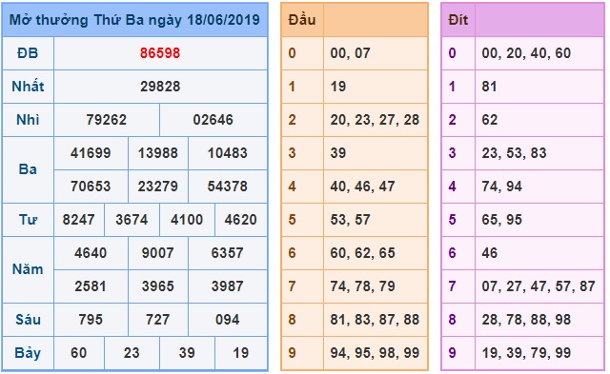This screenshot has width=610, height=374.
Task: Select the Đầu cell "20, 23, 27, 28"
Action: pos(375,120)
